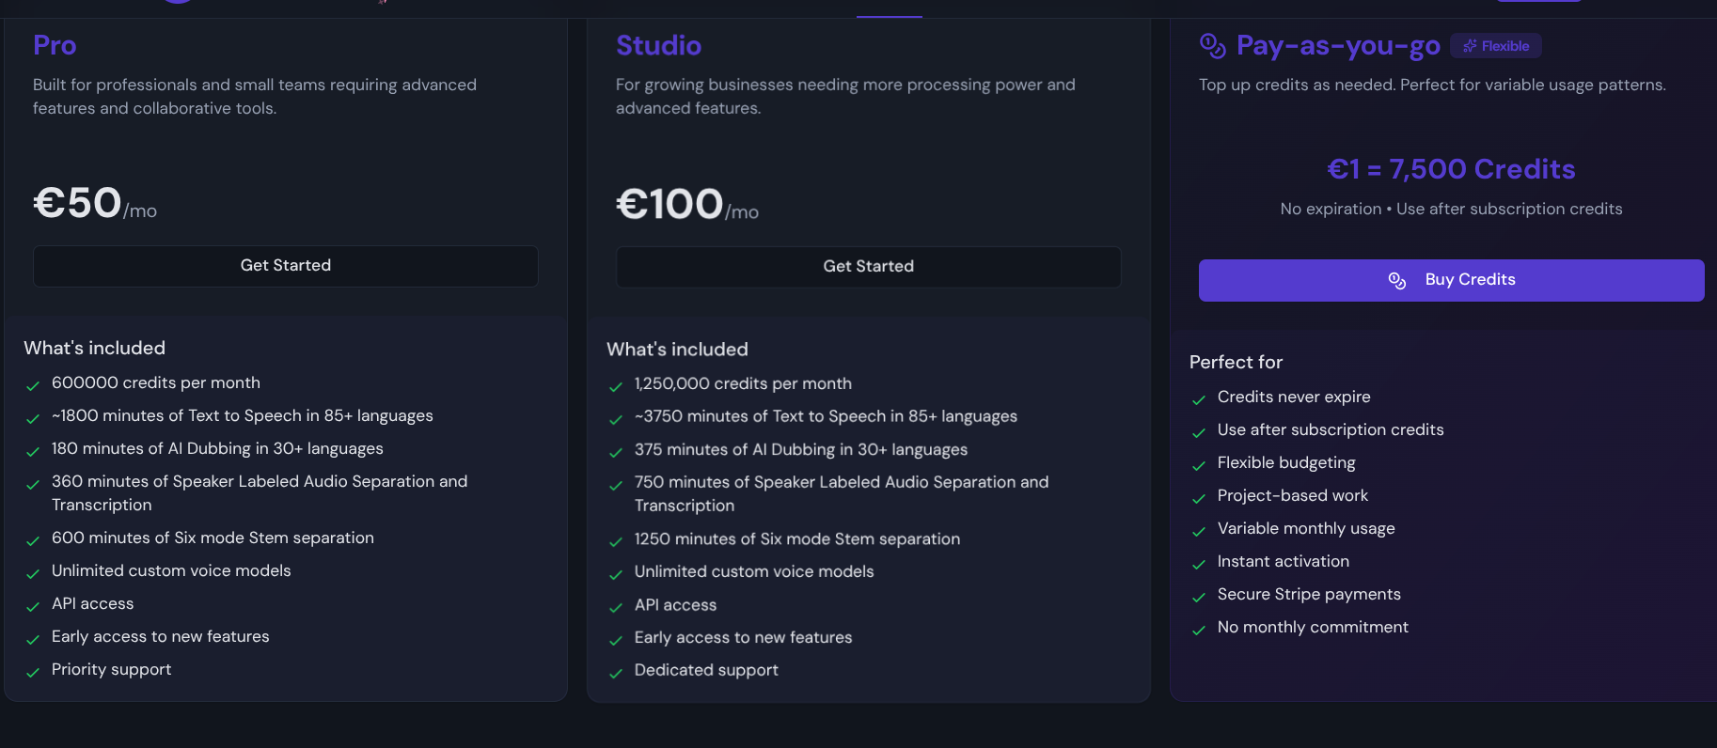Click the checkmark beside Credits never expire

pyautogui.click(x=1199, y=399)
